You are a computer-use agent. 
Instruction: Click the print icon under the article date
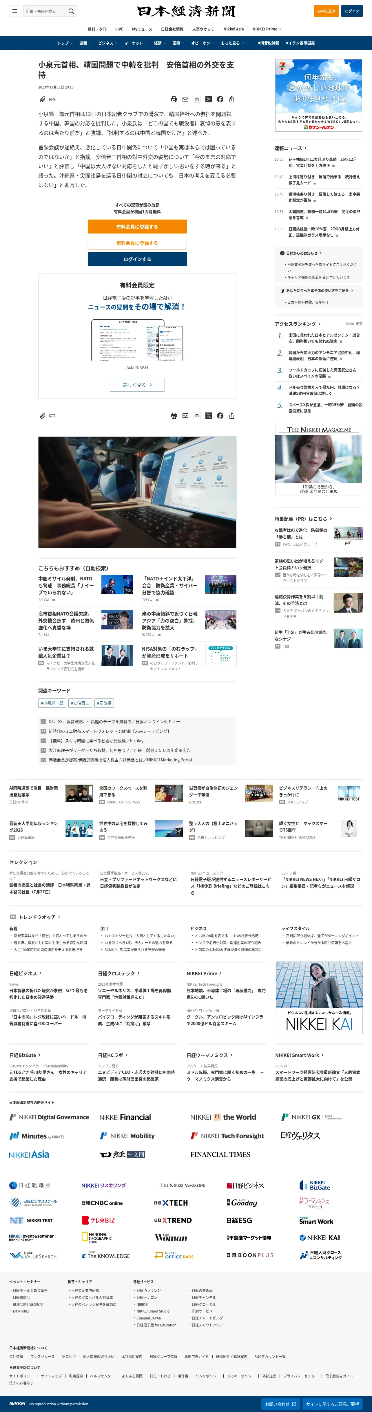point(174,99)
